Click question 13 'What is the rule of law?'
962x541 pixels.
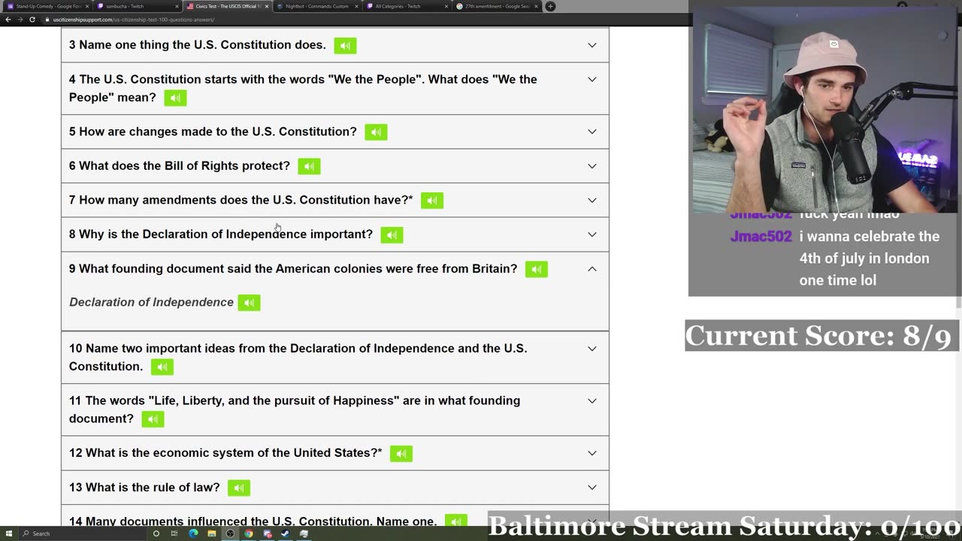coord(144,487)
